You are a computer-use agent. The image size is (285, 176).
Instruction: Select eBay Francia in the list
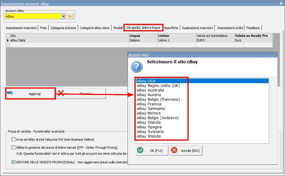click(202, 104)
